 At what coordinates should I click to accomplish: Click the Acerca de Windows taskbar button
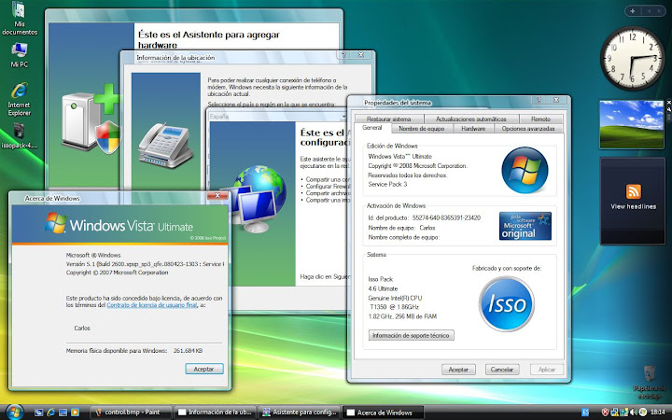(384, 413)
